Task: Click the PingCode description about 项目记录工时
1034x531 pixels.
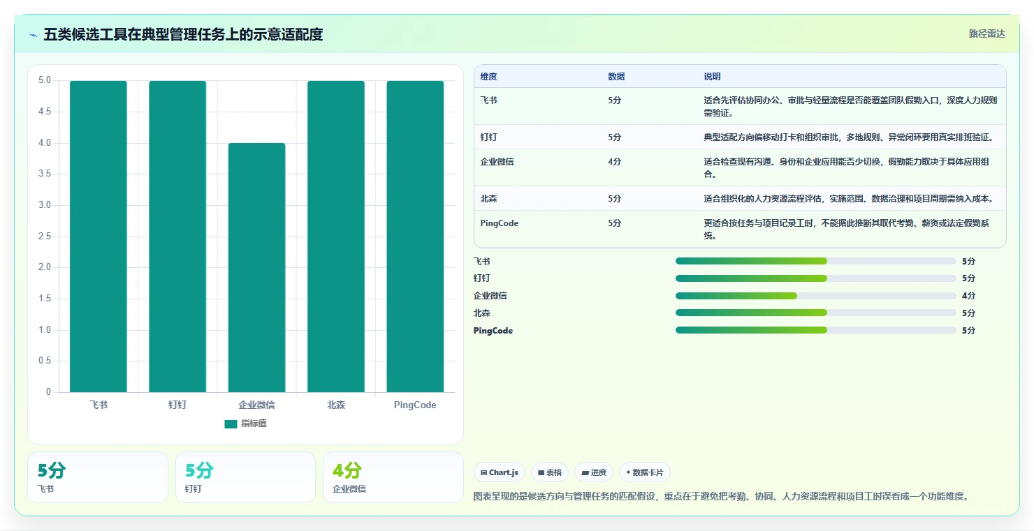Action: [x=846, y=230]
